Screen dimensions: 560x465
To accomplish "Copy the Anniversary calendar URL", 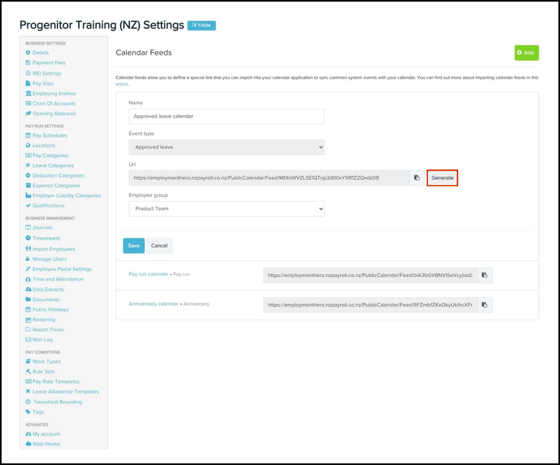I will coord(484,305).
